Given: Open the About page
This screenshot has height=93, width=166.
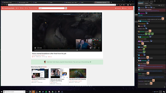Looking at the screenshot, I should click(x=130, y=8).
